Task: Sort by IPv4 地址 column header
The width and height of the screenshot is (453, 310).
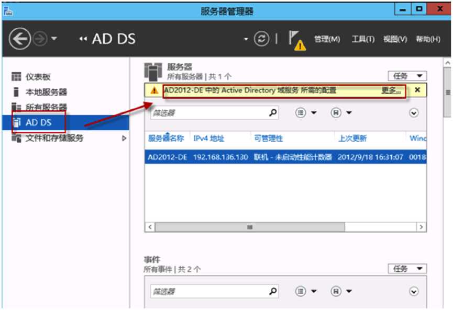Action: tap(208, 139)
